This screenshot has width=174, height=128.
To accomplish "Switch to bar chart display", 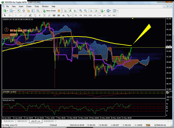I will coord(65,11).
